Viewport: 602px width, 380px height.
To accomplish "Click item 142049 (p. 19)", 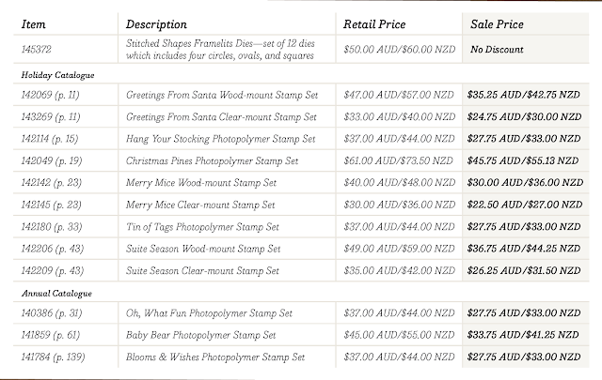I will (52, 160).
